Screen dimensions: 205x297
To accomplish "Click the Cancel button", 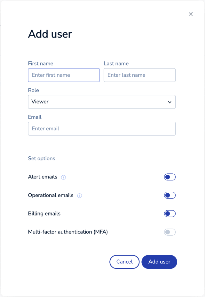I will tap(124, 262).
